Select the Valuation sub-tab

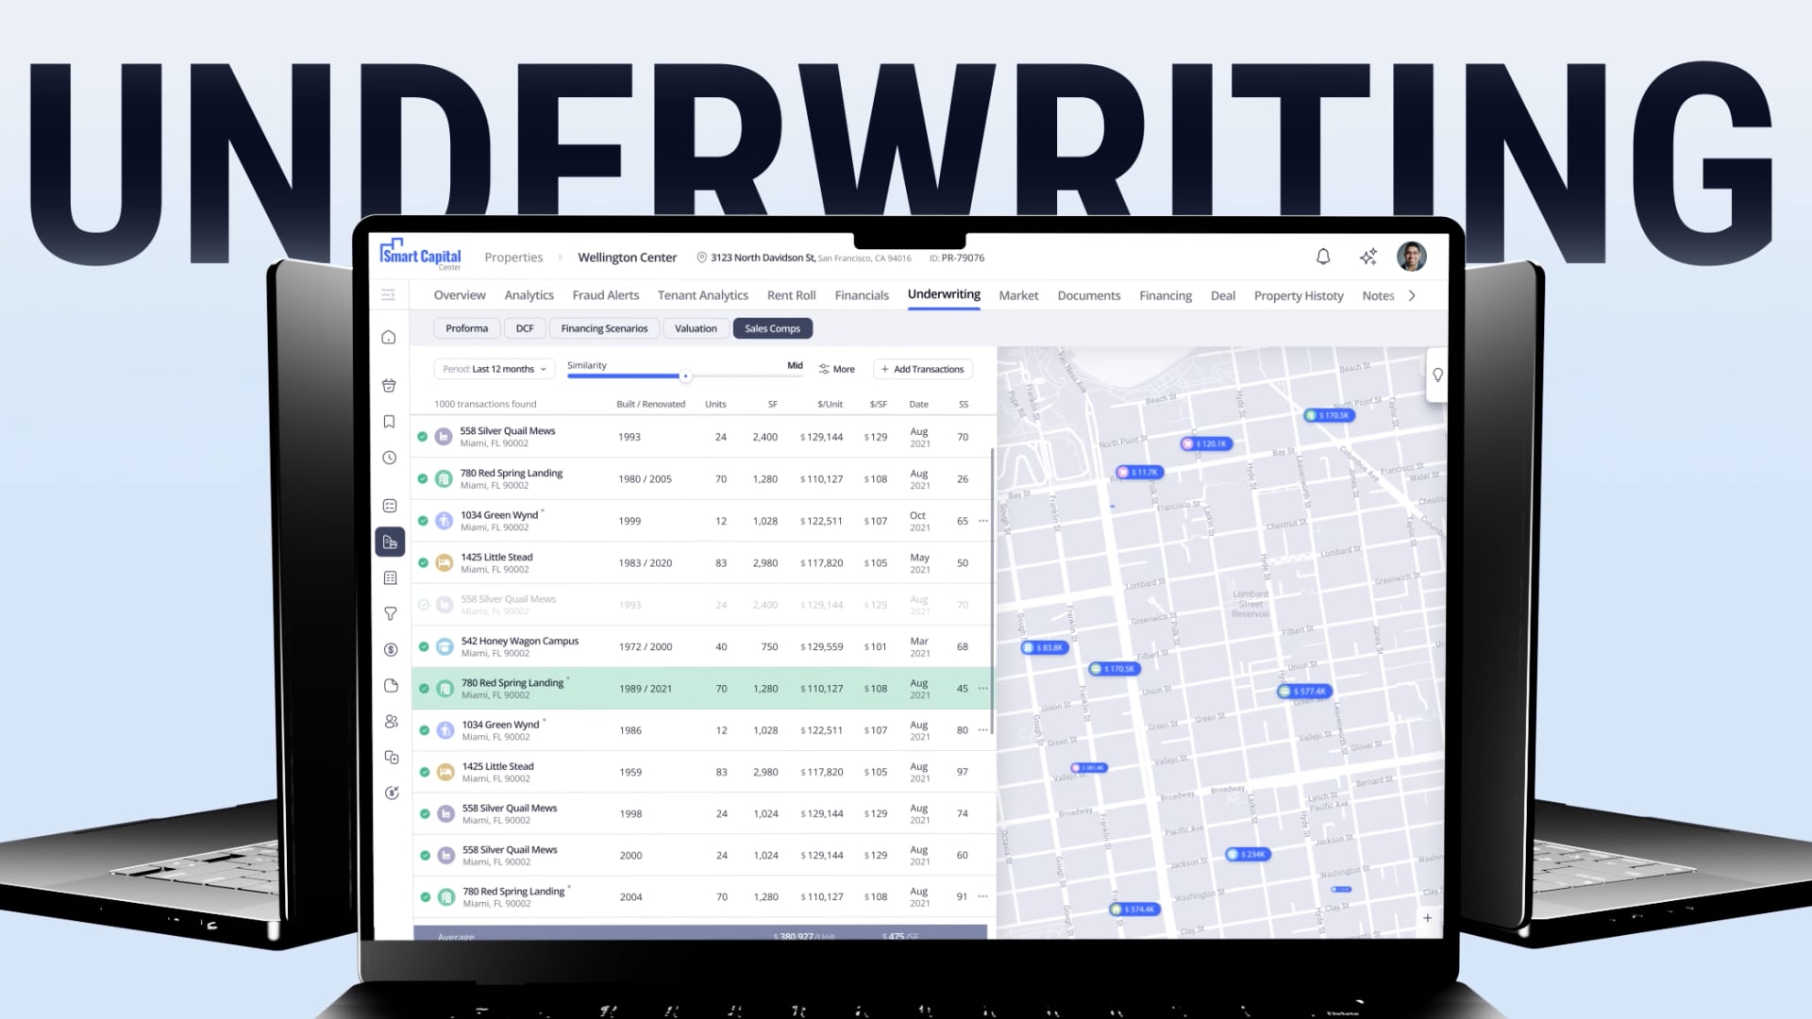(x=696, y=328)
